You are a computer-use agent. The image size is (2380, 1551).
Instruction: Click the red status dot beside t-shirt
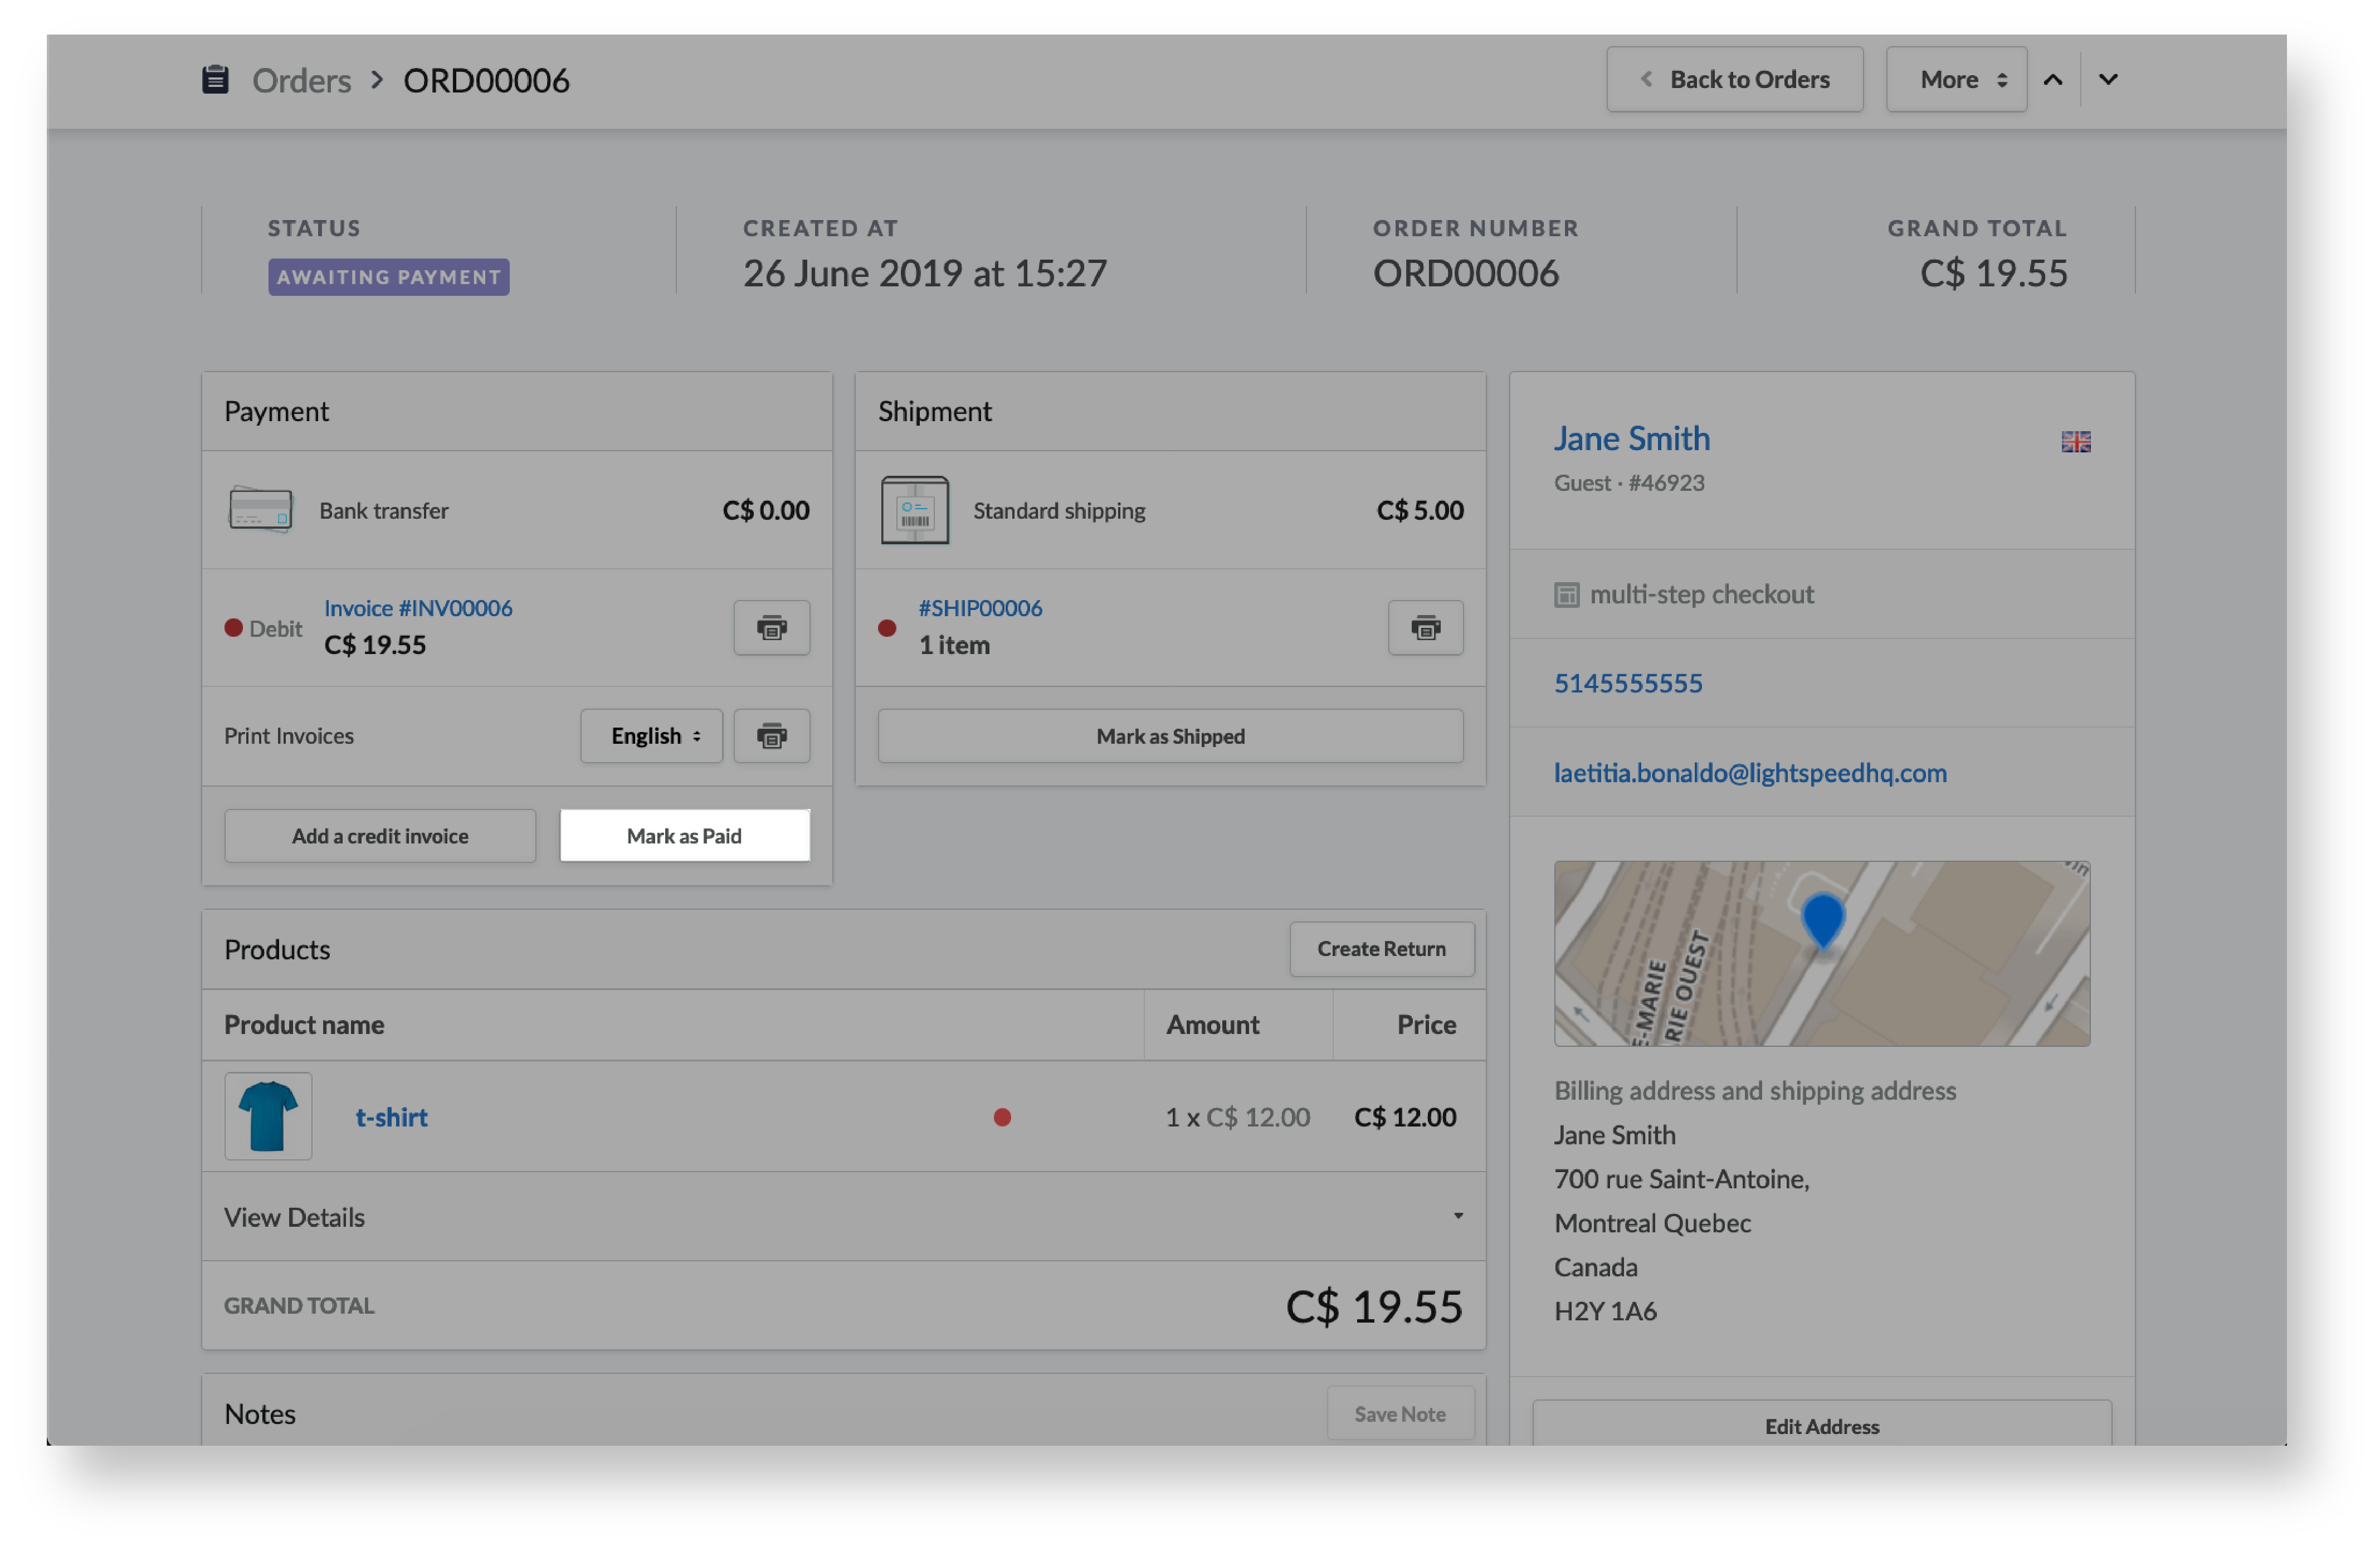[x=1002, y=1117]
